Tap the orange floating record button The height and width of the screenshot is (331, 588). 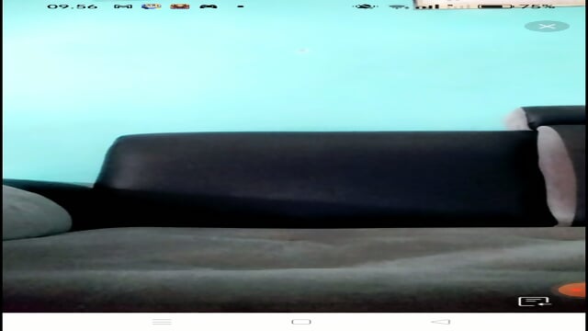click(571, 290)
